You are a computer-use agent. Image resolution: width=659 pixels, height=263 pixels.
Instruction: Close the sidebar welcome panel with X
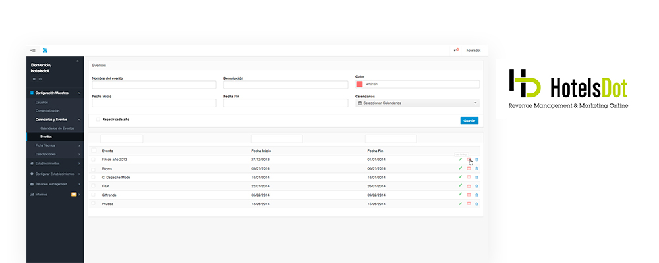click(x=78, y=61)
